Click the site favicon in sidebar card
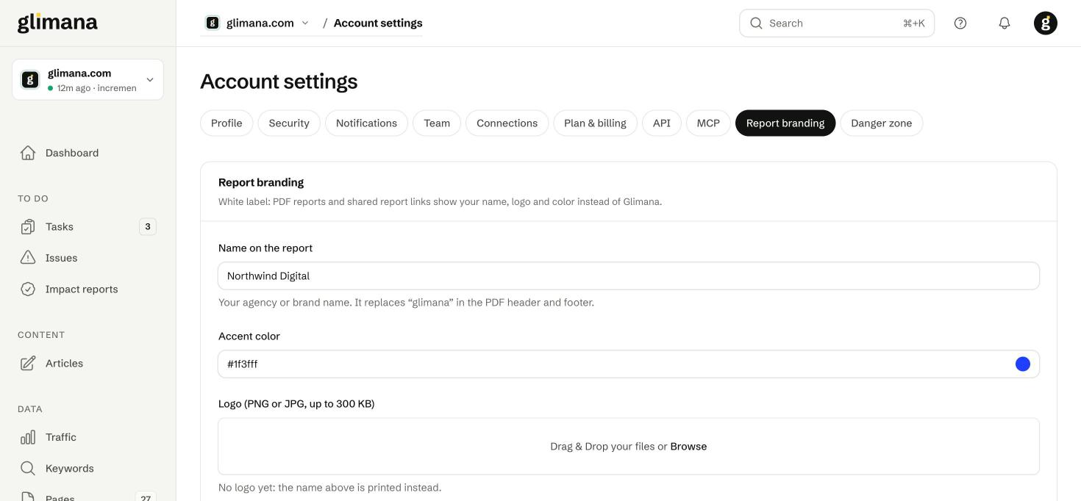Screen dimensions: 1081x501 30,79
